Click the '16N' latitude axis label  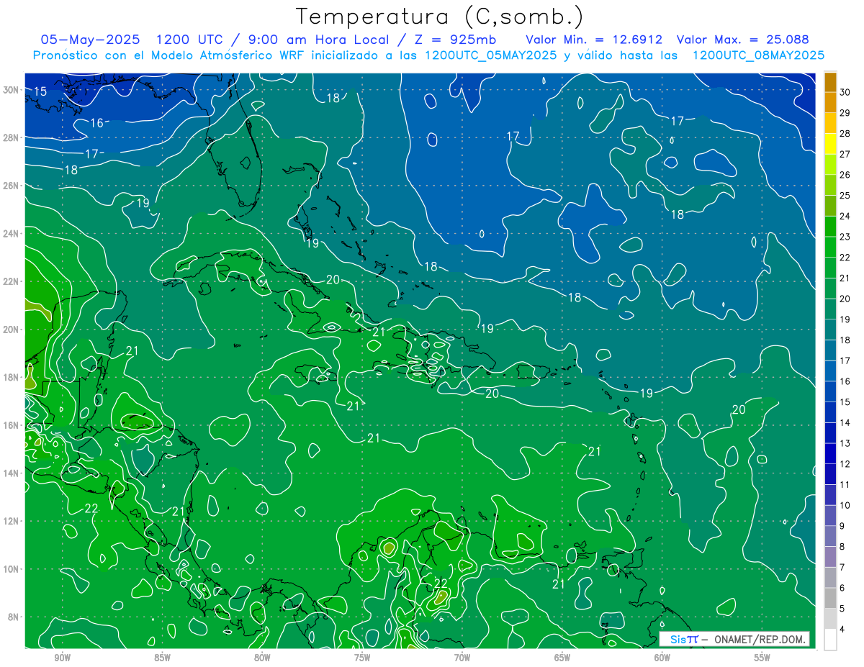pyautogui.click(x=11, y=425)
